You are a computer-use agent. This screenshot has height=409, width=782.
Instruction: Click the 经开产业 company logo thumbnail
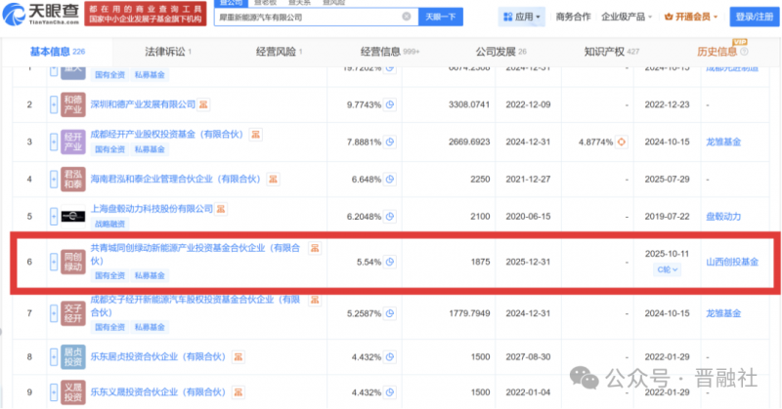click(72, 142)
